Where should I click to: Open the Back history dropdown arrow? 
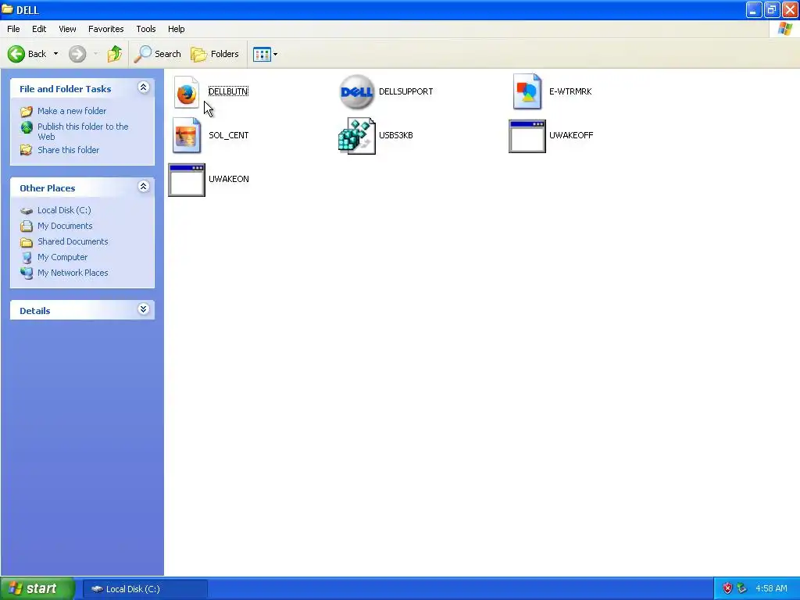55,54
